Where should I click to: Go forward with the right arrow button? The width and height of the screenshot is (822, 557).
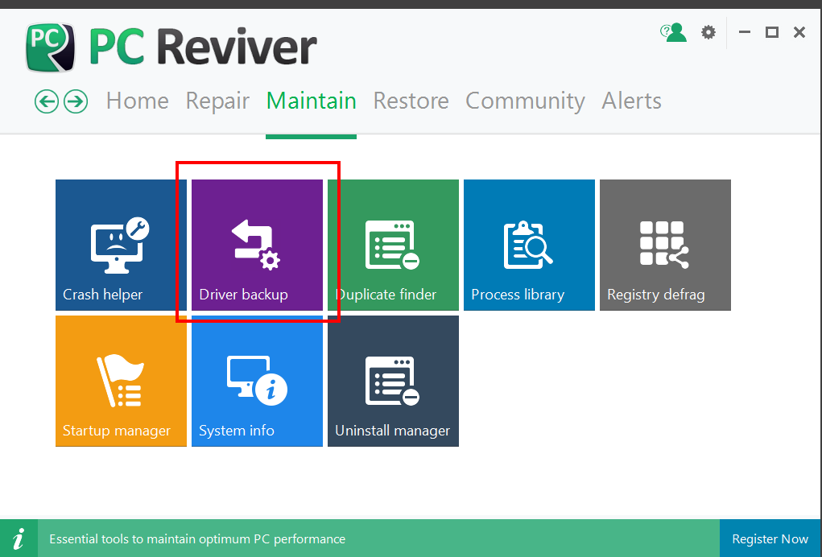[x=76, y=101]
